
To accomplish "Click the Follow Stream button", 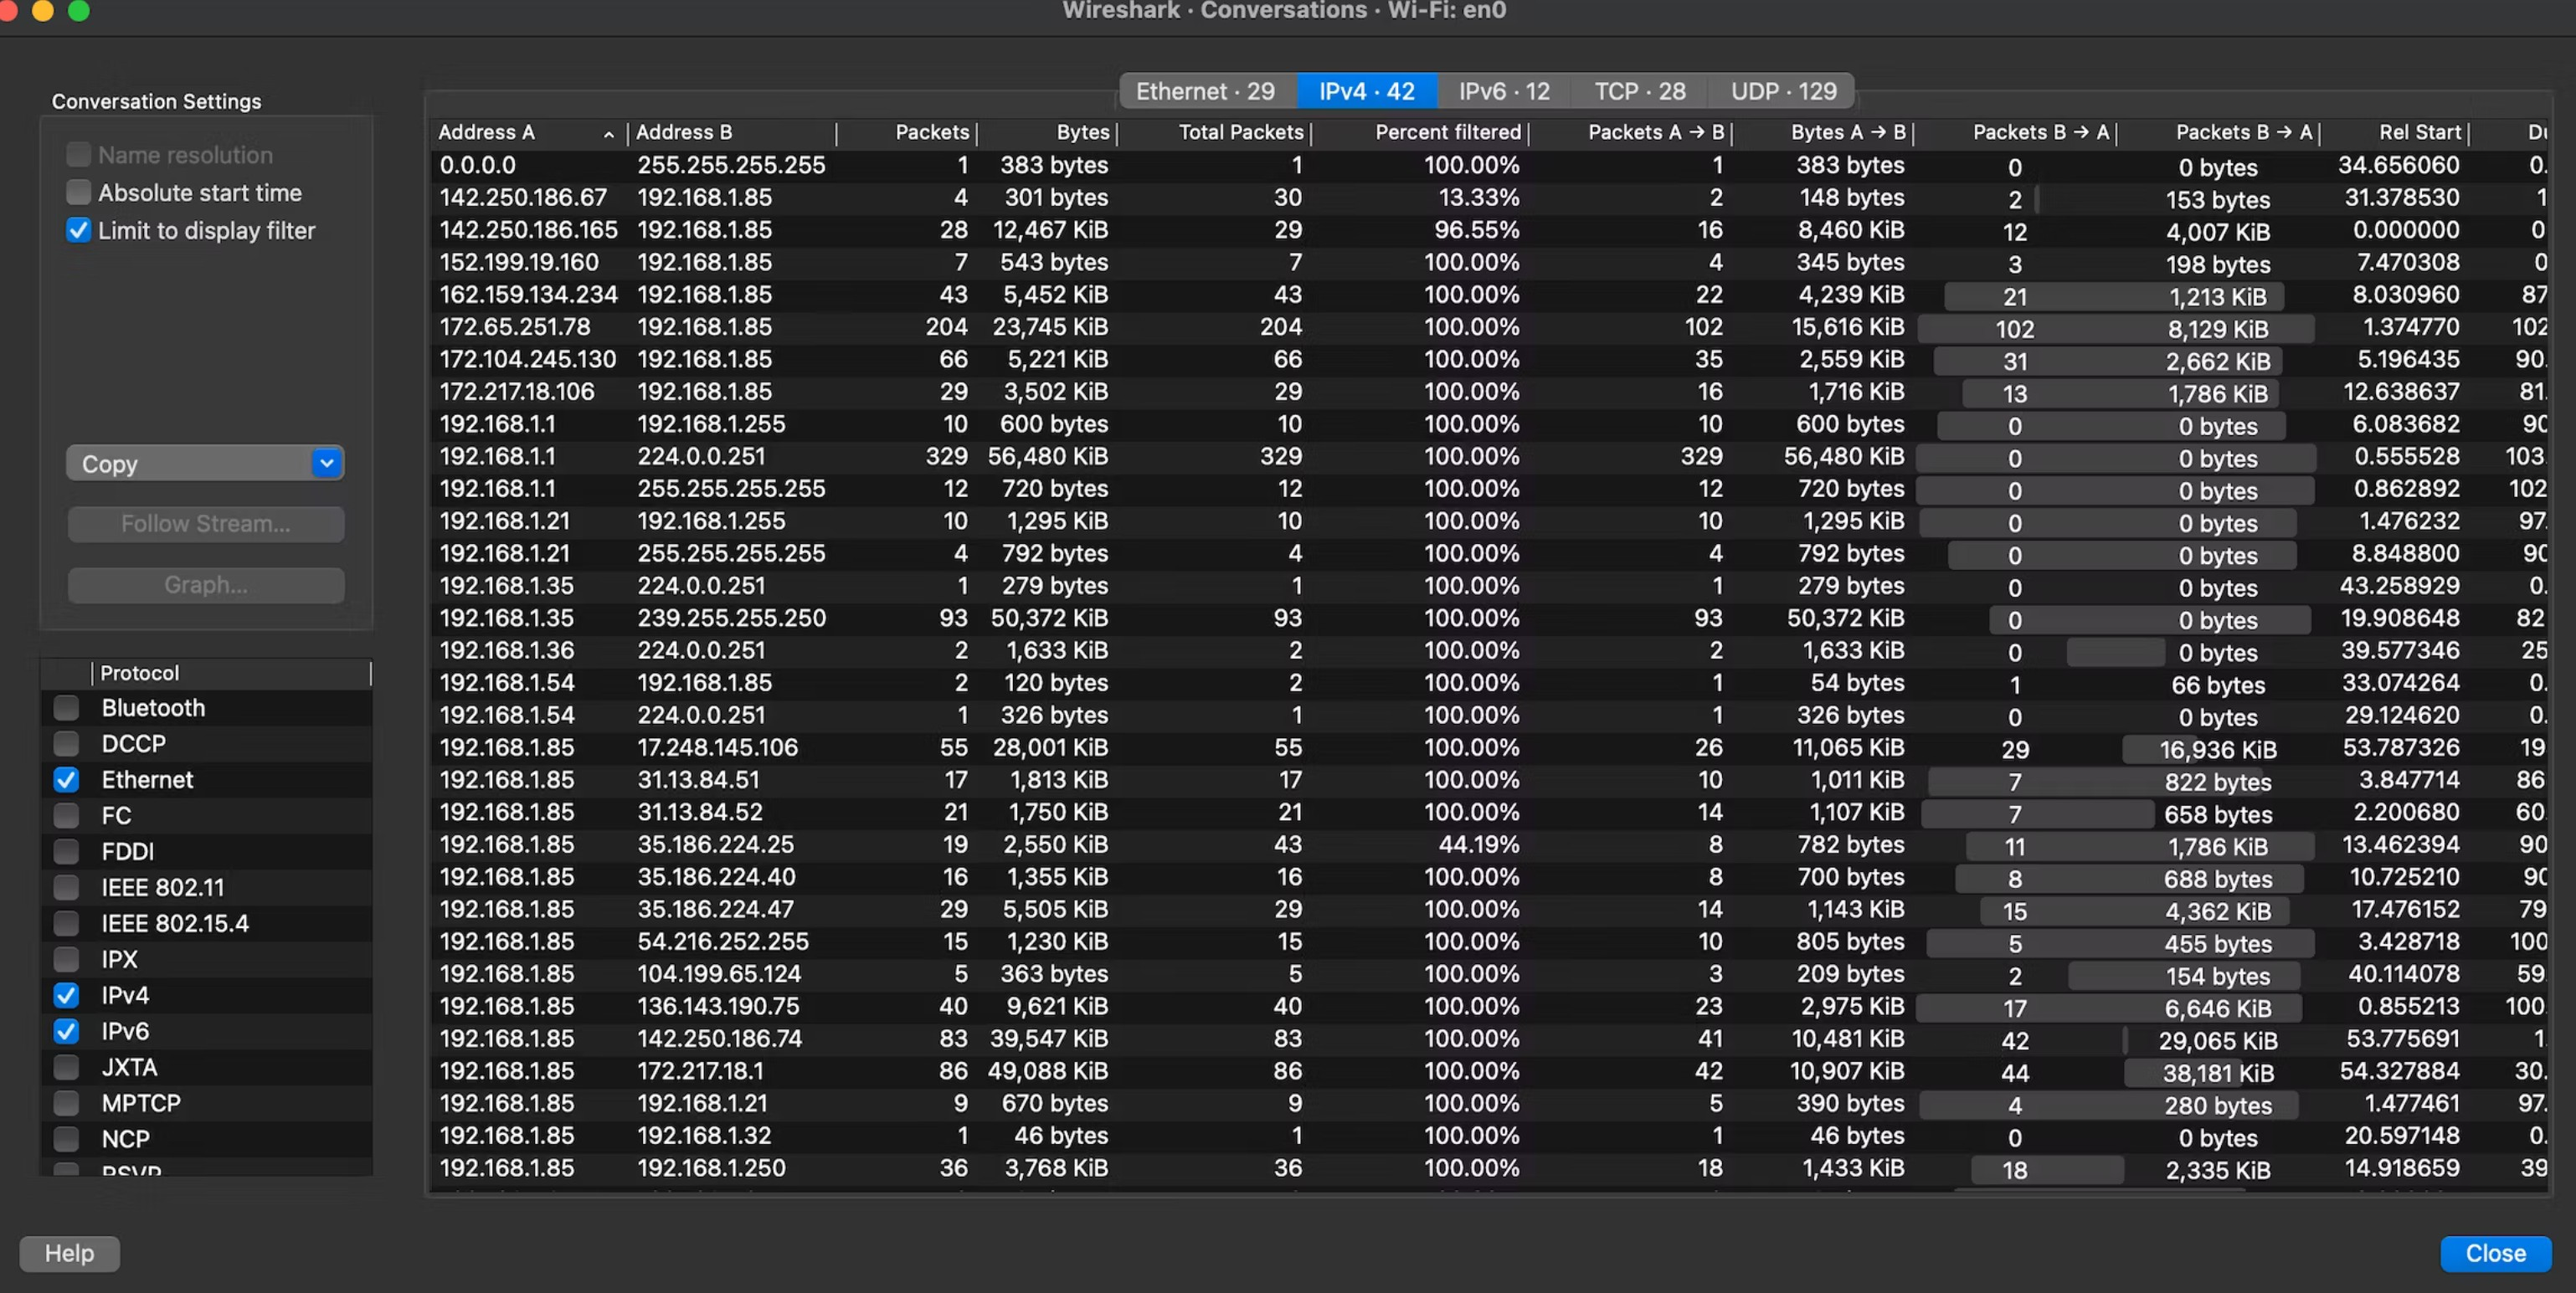I will pyautogui.click(x=206, y=524).
